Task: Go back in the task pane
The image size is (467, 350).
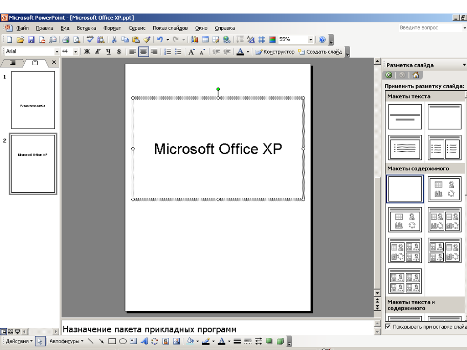Action: [389, 75]
